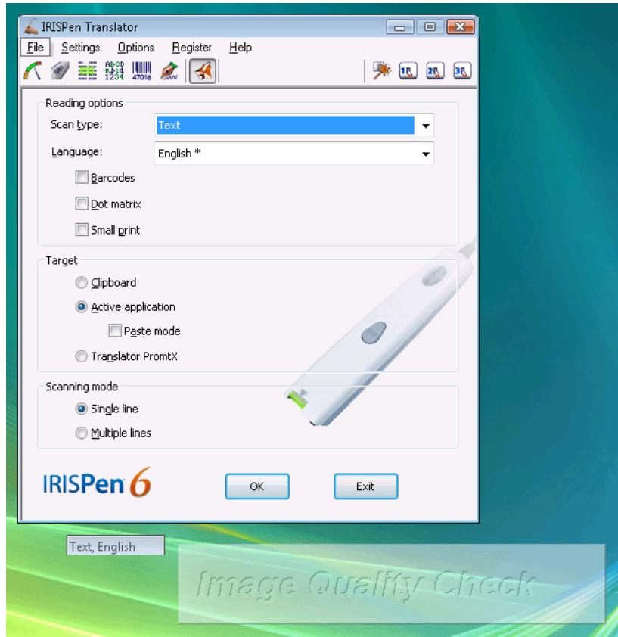The width and height of the screenshot is (618, 637).
Task: Click the preset 1 toolbar button
Action: click(x=408, y=71)
